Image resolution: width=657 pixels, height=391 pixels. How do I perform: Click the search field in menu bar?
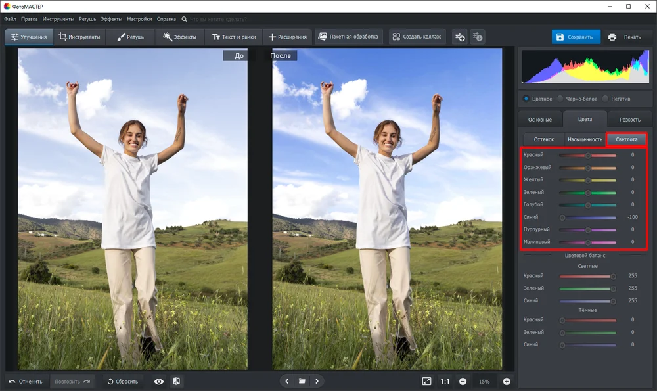(x=218, y=19)
